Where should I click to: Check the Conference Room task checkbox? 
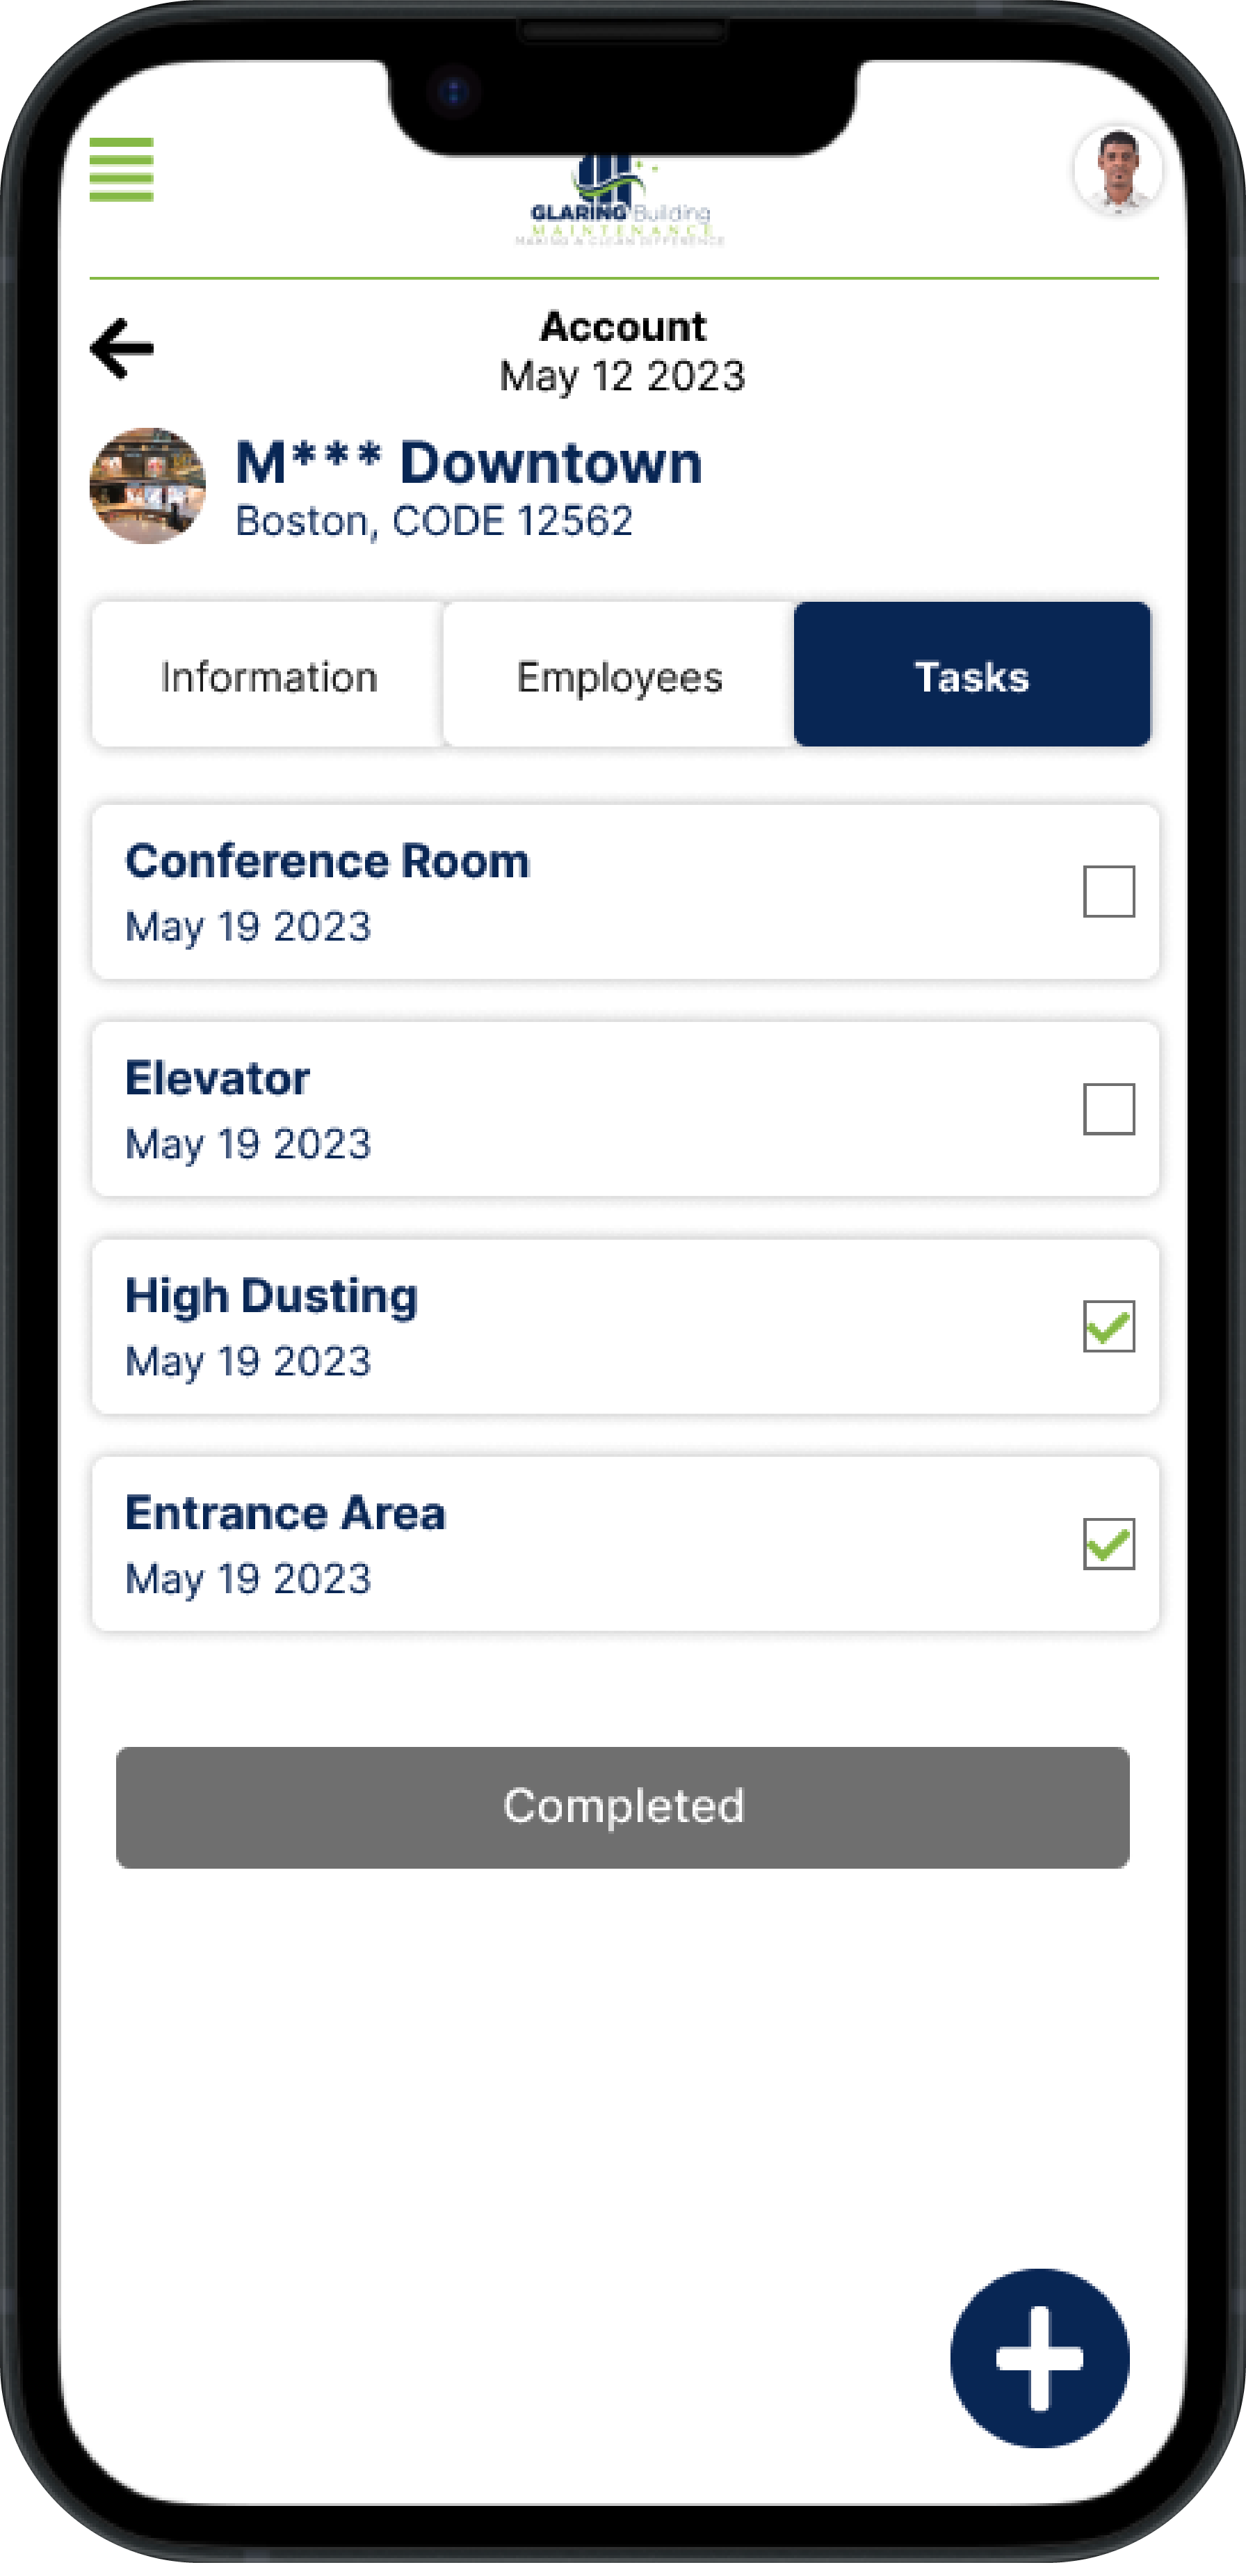point(1108,891)
